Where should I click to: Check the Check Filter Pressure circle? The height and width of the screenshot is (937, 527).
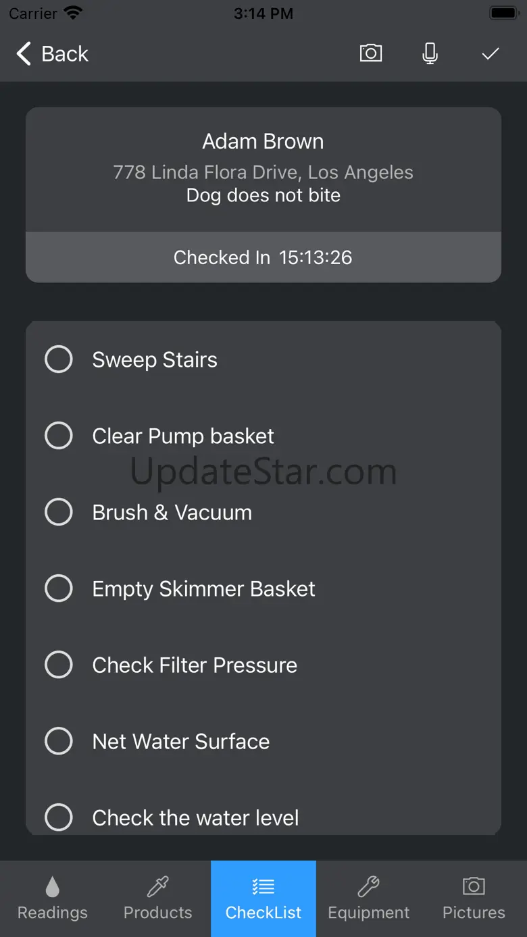pyautogui.click(x=59, y=665)
